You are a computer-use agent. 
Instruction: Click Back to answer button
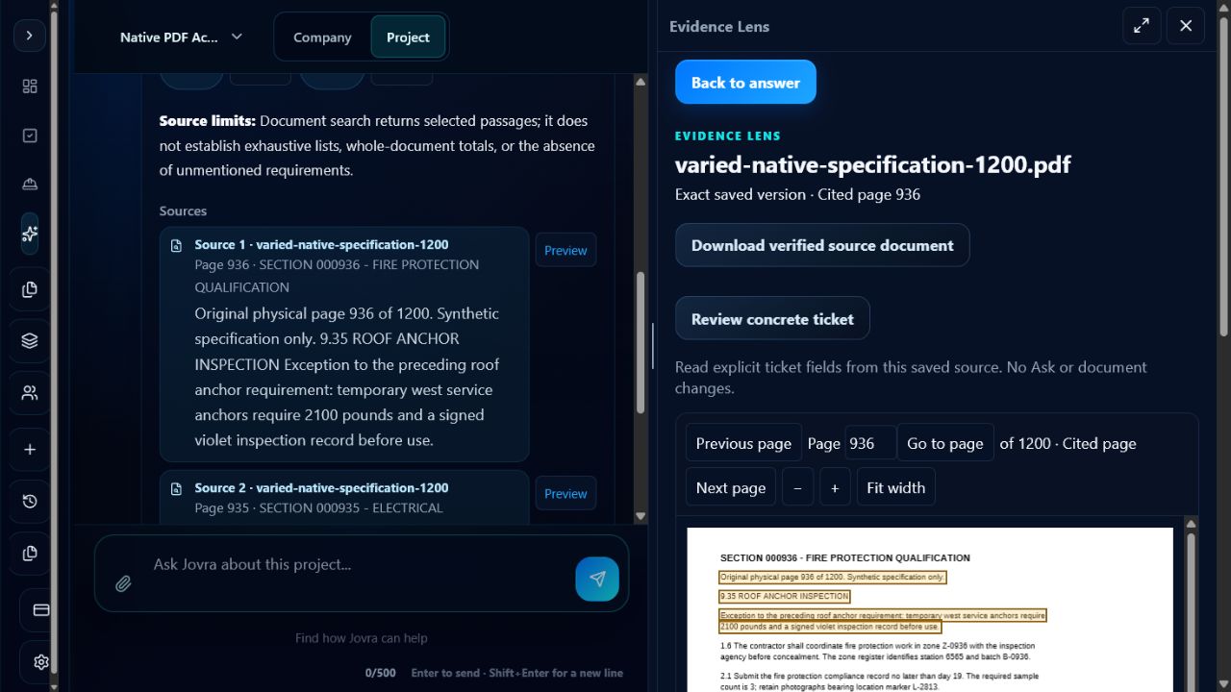tap(745, 82)
